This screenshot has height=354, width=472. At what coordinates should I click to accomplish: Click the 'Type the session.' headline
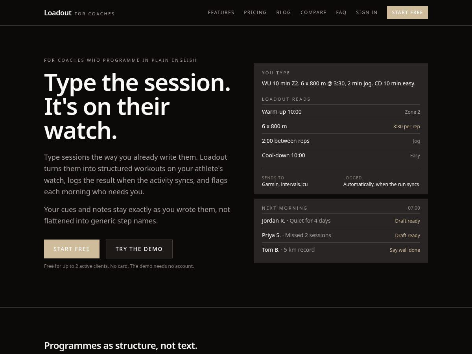(137, 83)
